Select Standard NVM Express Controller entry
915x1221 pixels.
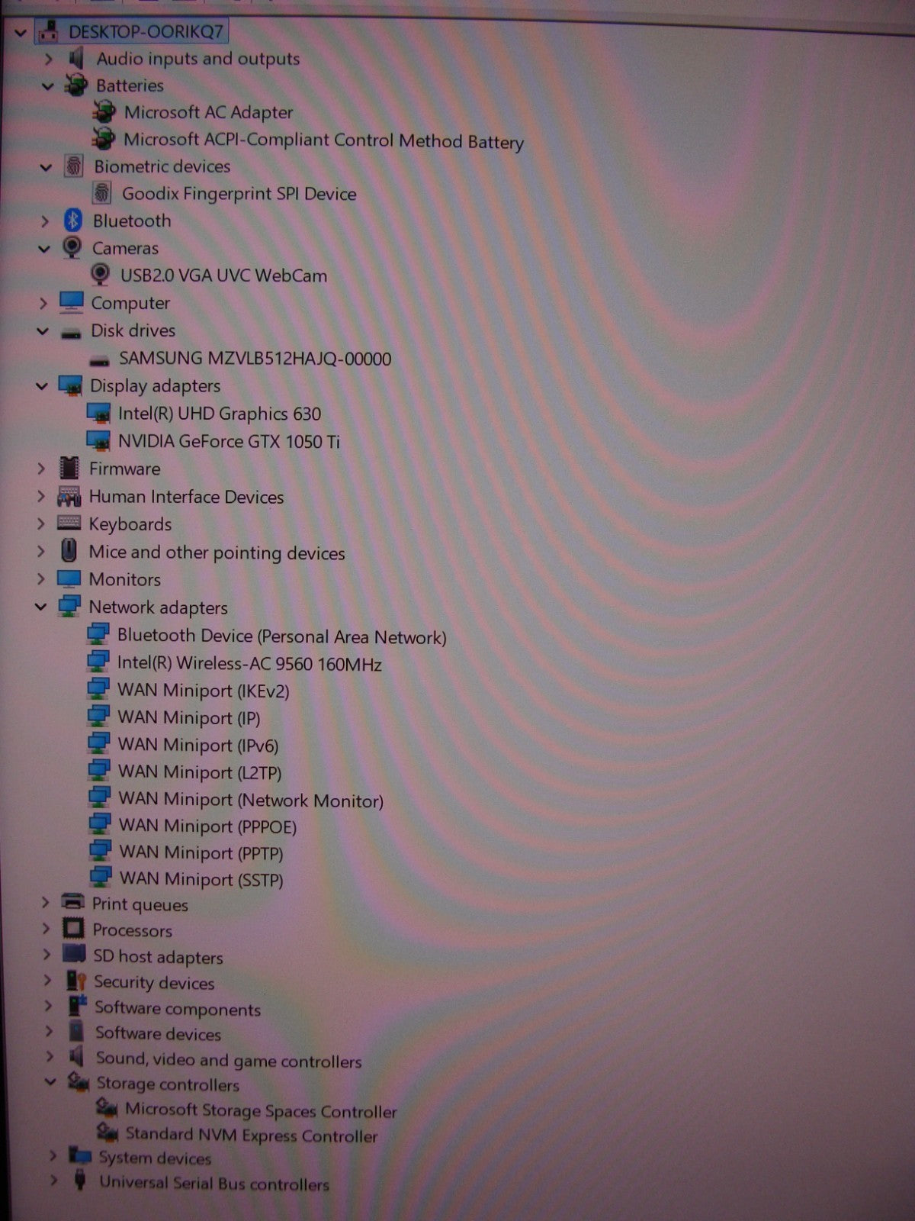pyautogui.click(x=251, y=1136)
